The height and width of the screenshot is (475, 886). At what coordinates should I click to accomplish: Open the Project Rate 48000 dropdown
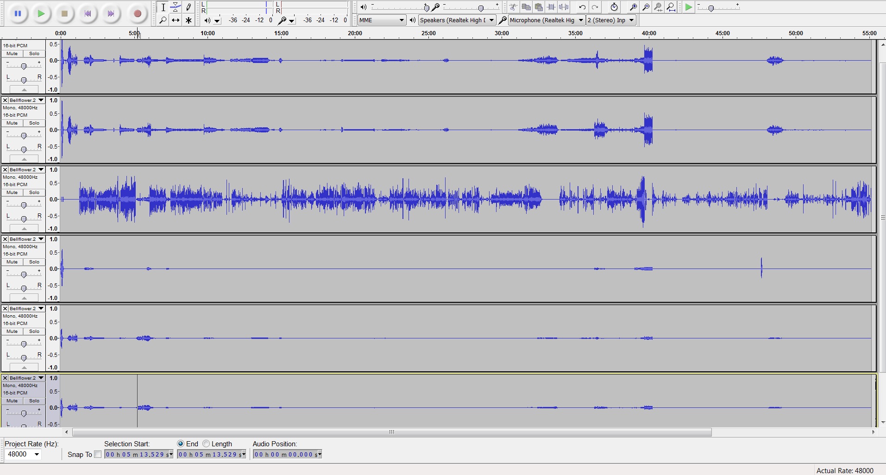pos(23,454)
